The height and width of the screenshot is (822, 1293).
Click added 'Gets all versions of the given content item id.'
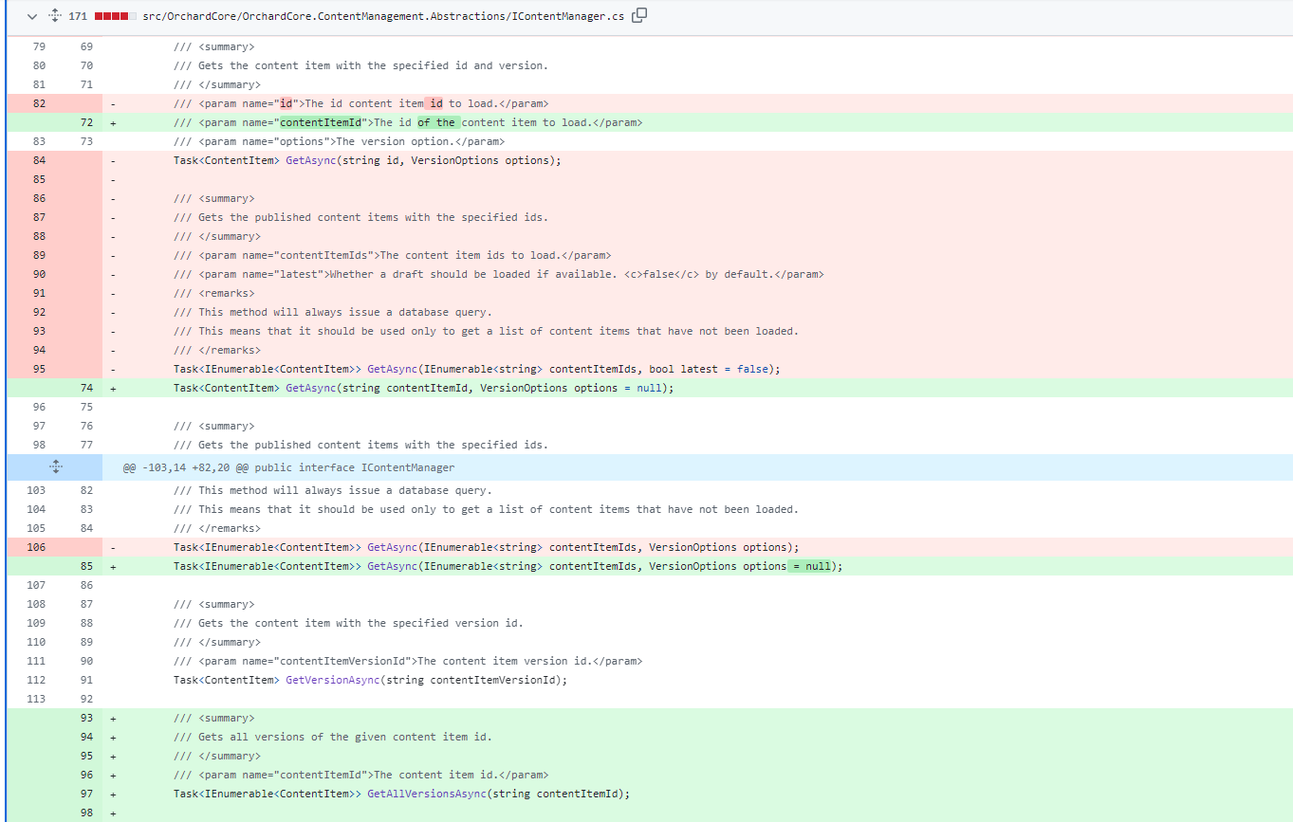(333, 737)
